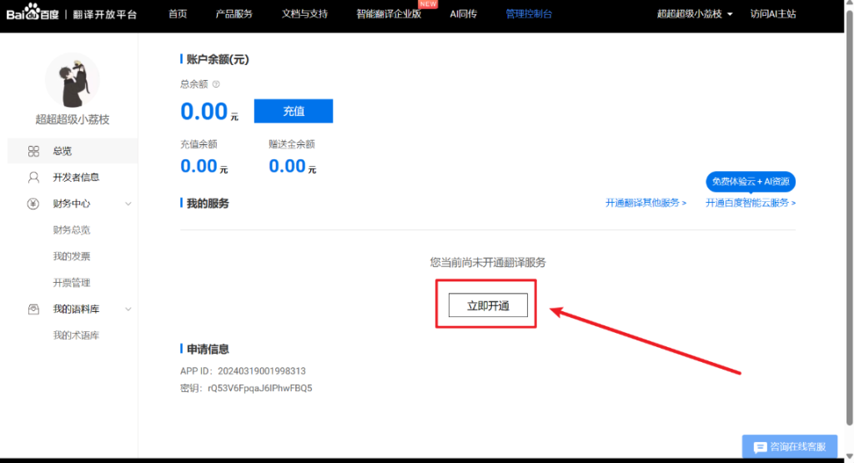Go to 首页 in top navigation
This screenshot has width=854, height=463.
(x=178, y=14)
